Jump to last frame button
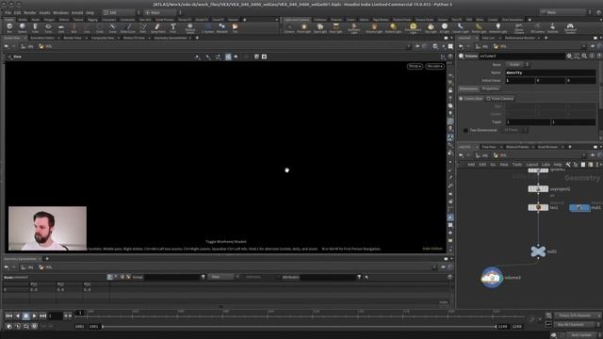Screen dimensions: 603x339 42,316
